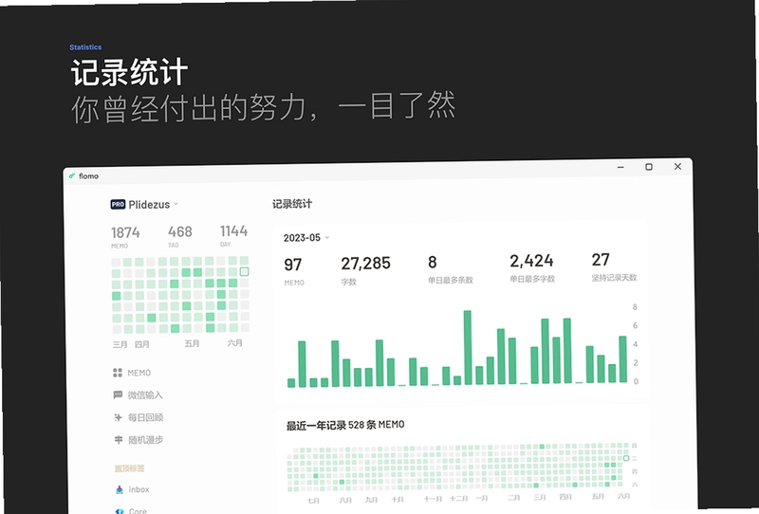
Task: Click the inbox tag icon
Action: 120,489
